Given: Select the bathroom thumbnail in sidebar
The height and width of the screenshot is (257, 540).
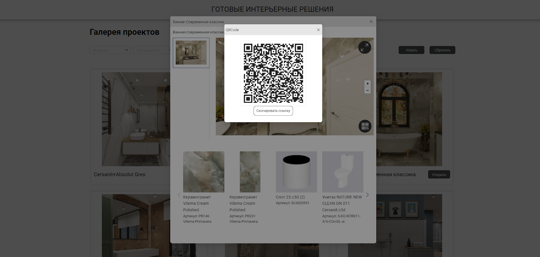Looking at the screenshot, I should click(x=191, y=53).
